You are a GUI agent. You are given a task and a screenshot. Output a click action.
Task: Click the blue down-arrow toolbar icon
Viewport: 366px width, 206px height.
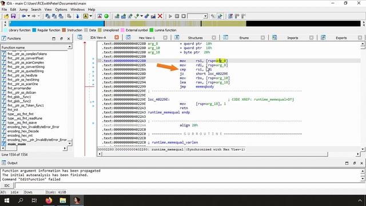tap(77, 16)
